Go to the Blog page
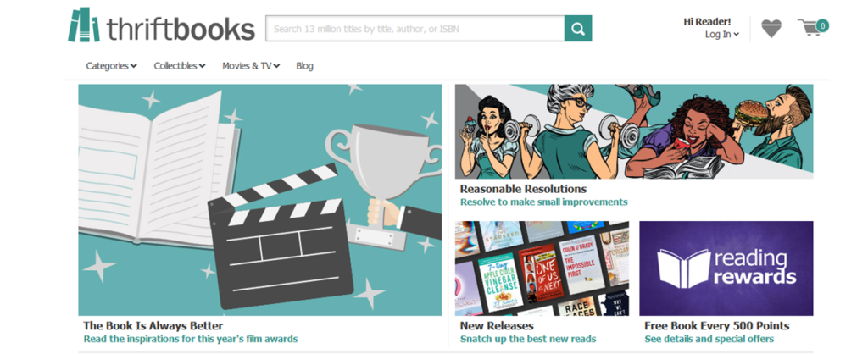The width and height of the screenshot is (868, 354). (x=304, y=66)
